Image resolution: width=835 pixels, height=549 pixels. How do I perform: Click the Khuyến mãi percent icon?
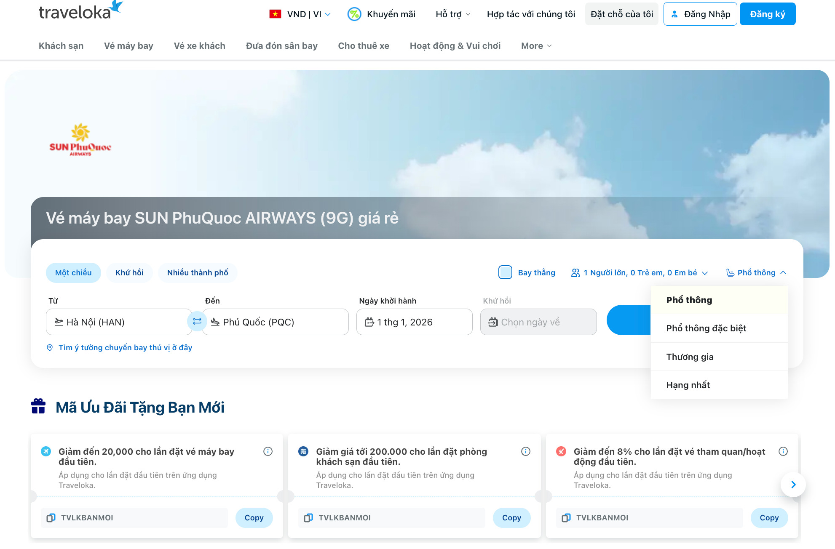click(x=354, y=14)
